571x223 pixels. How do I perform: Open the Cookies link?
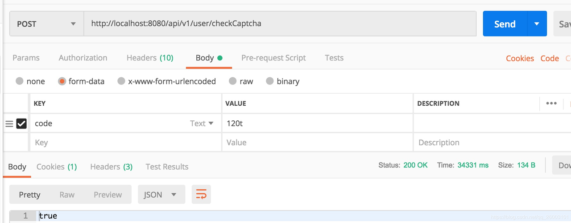tap(520, 58)
